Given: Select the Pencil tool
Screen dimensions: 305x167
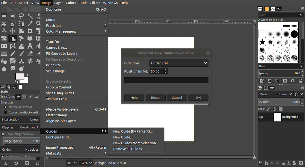Looking at the screenshot, I should click(x=13, y=54).
